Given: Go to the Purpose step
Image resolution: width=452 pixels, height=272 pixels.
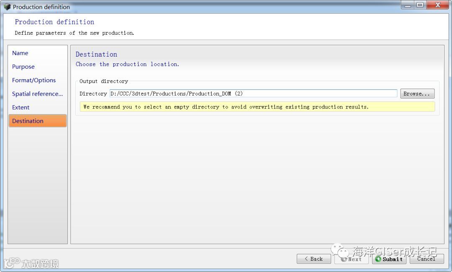Looking at the screenshot, I should pyautogui.click(x=23, y=67).
